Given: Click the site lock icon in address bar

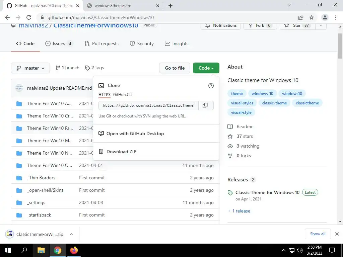Looking at the screenshot, I should [42, 17].
